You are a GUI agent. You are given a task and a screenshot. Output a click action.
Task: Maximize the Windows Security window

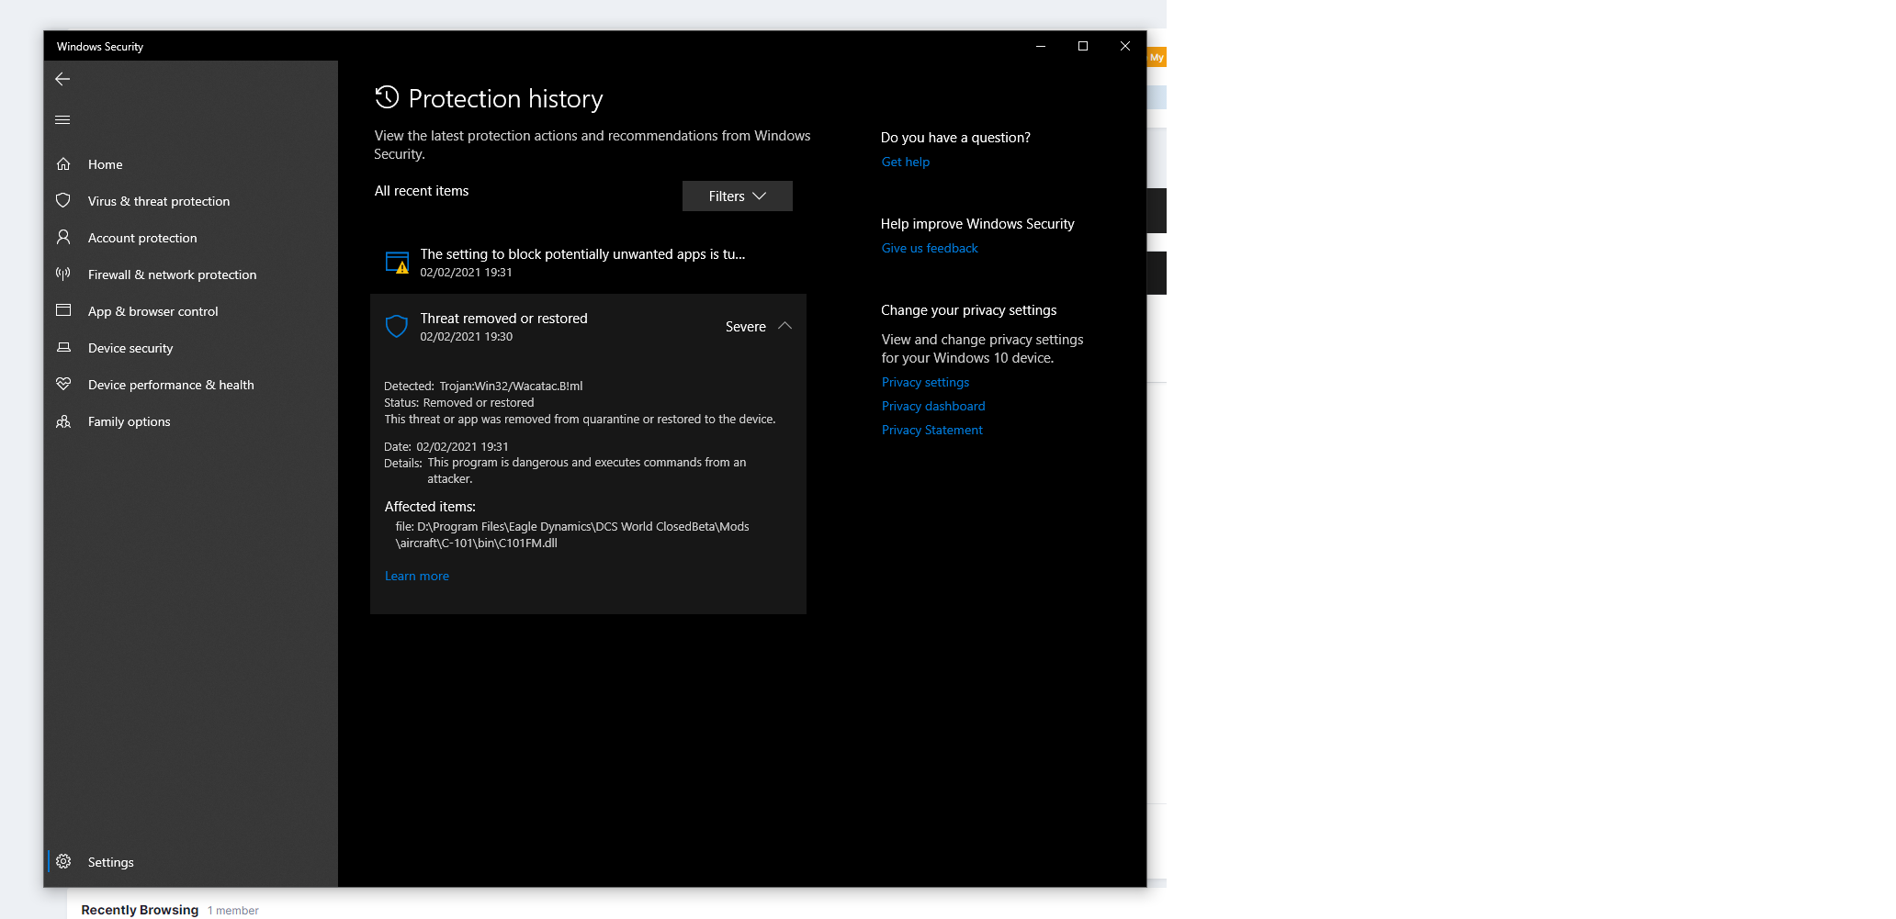coord(1083,46)
